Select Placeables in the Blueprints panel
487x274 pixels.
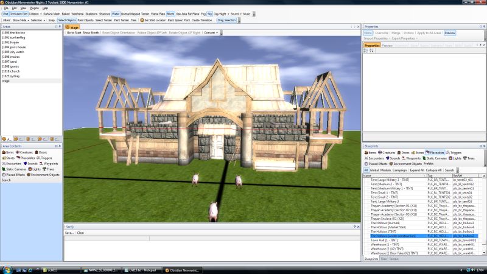[435, 153]
